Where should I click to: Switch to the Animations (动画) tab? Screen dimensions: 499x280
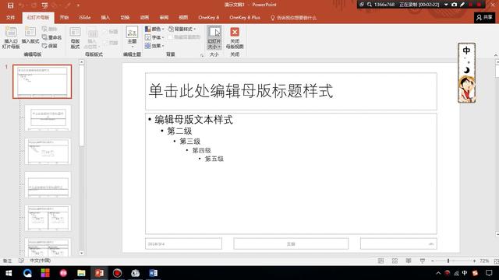click(144, 17)
